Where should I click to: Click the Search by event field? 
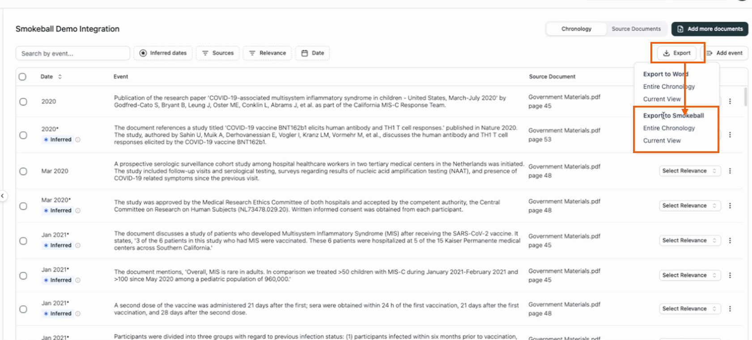click(73, 53)
